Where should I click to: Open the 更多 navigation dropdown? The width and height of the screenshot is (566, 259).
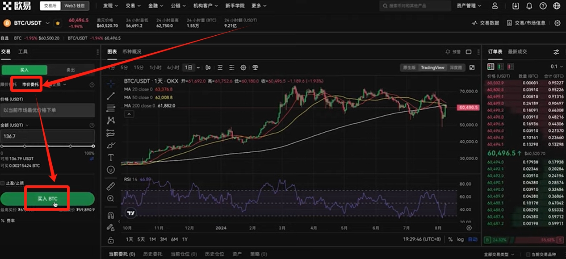click(x=259, y=6)
